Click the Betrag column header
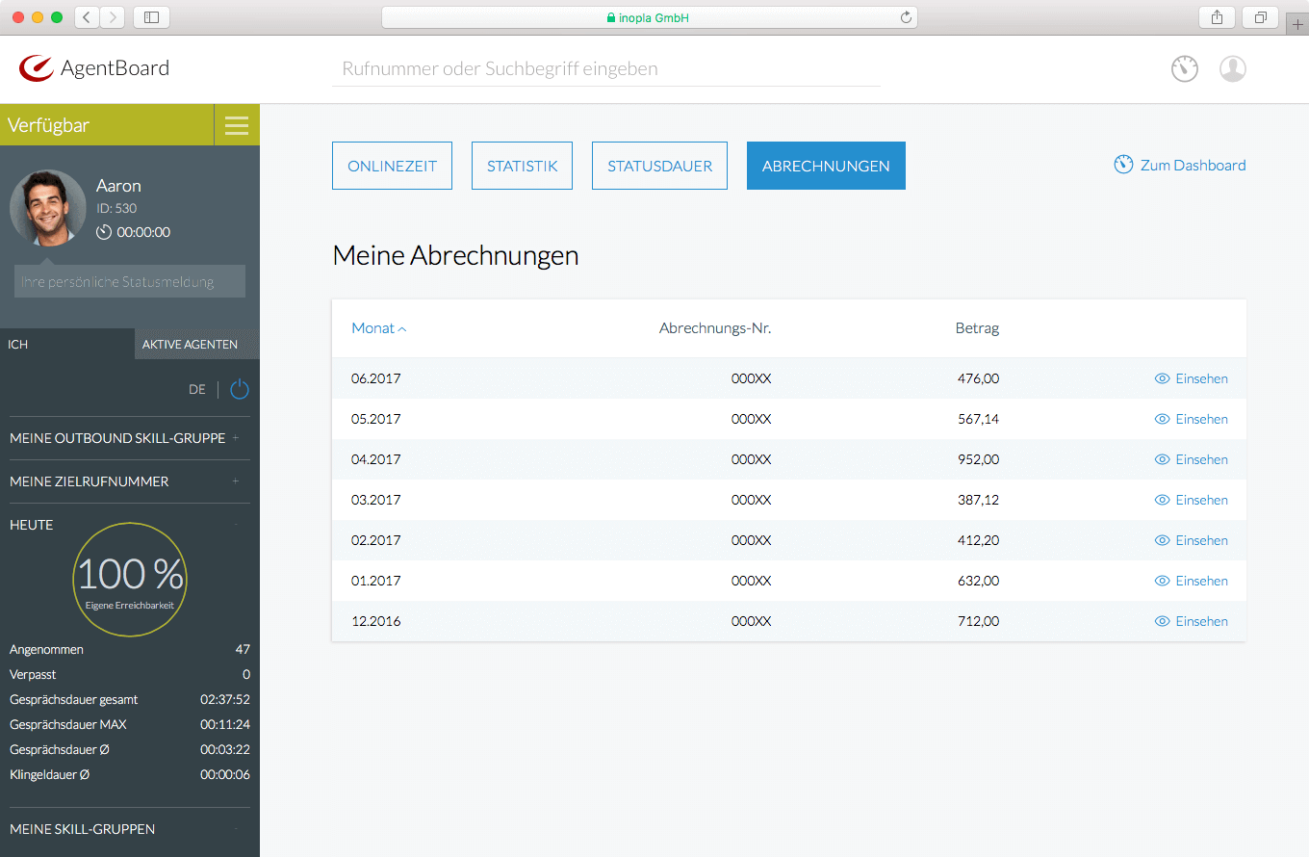Screen dimensions: 1309x857 [977, 328]
